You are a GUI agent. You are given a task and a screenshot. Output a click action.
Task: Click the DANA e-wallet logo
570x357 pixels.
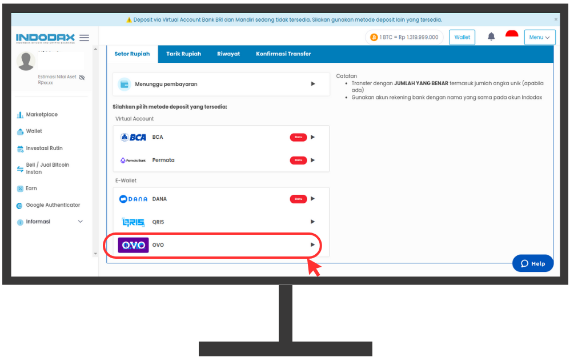134,199
